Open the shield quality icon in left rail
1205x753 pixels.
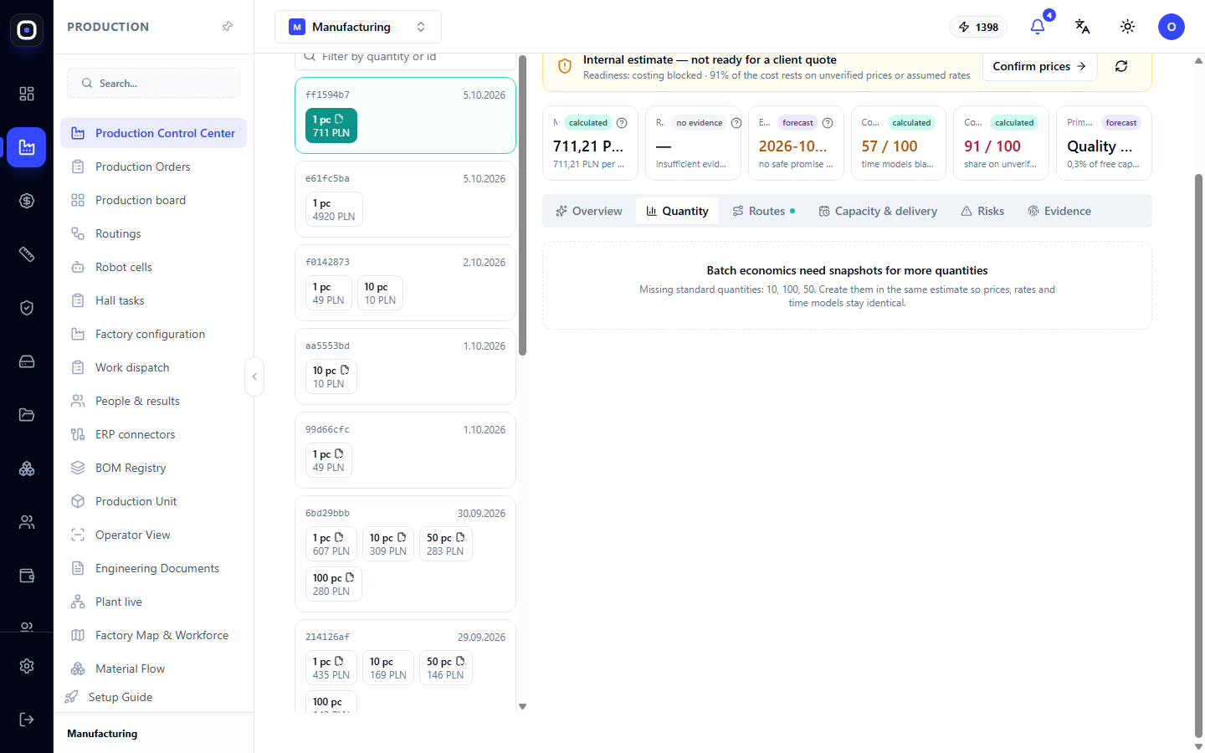(27, 308)
